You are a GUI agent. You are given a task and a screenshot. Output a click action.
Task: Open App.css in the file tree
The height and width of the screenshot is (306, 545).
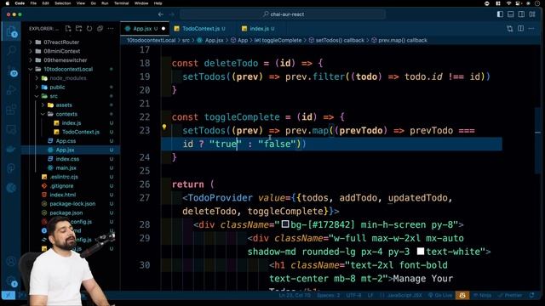[x=66, y=141]
